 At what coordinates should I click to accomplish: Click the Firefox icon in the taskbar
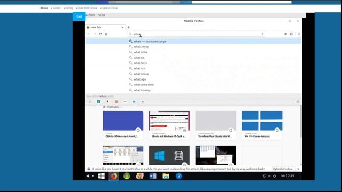point(114,176)
